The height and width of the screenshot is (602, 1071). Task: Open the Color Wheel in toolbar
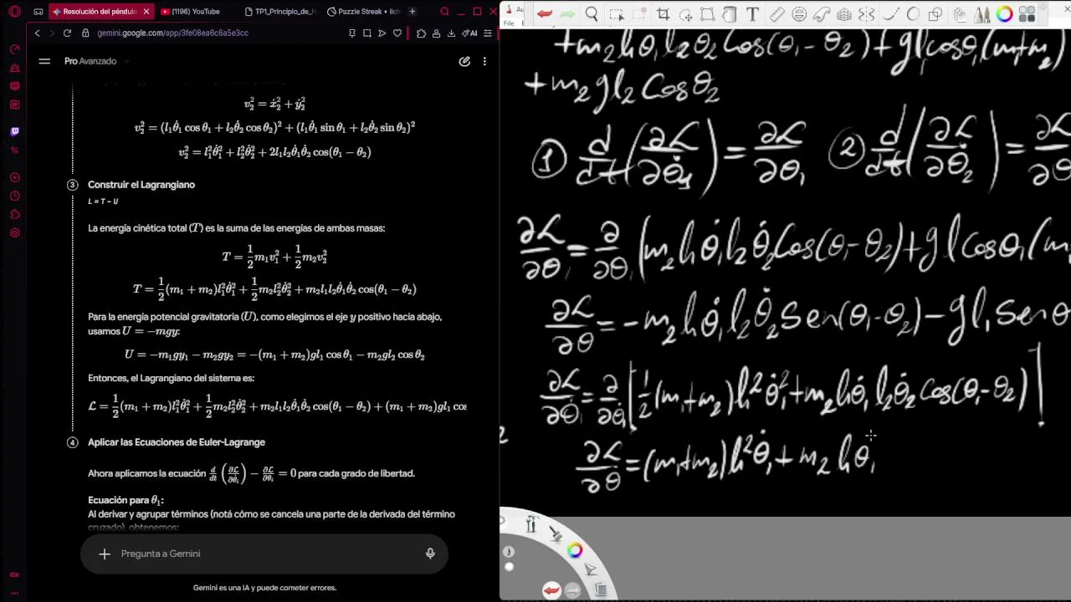1004,14
